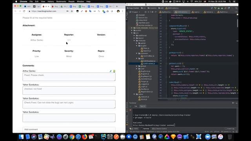Open reducer.js in the redux folder
This screenshot has width=251, height=141.
coord(144,97)
